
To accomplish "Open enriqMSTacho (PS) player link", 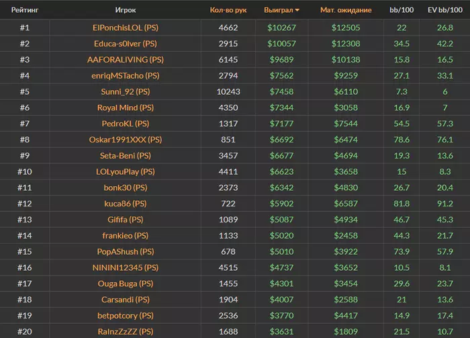I will pos(125,76).
